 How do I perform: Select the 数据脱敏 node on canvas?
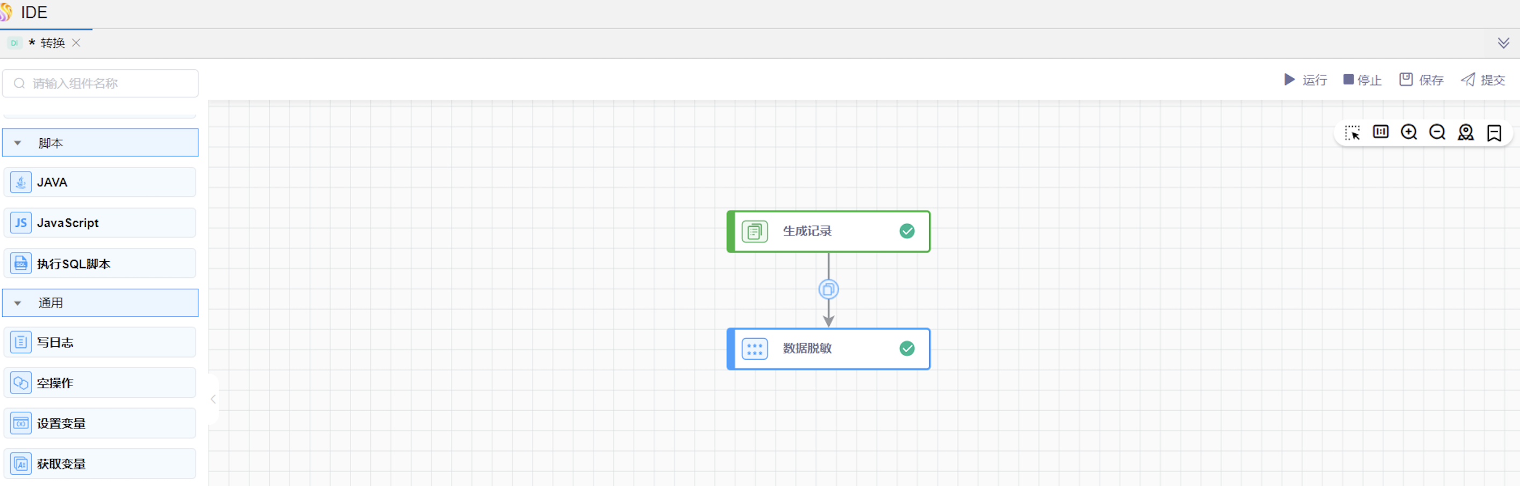click(827, 348)
